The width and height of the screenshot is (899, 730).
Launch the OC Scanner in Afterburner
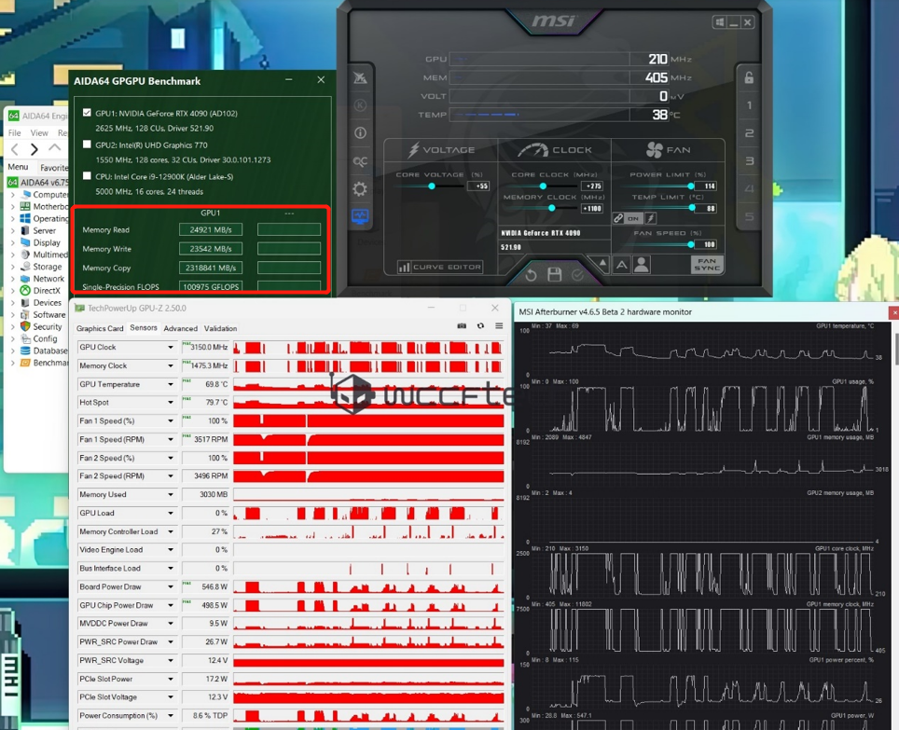(x=360, y=161)
